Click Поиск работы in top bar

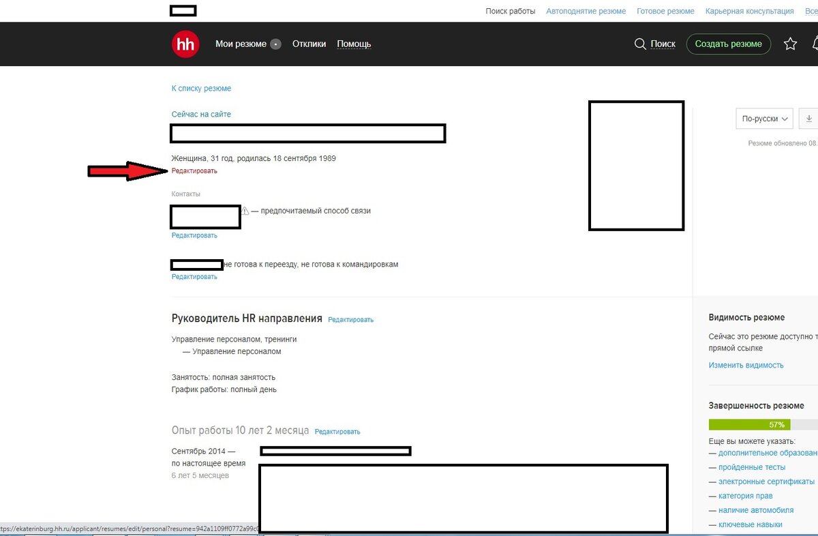[510, 12]
